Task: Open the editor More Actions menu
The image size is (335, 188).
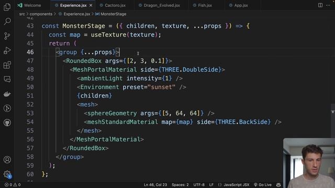Action: [x=328, y=5]
